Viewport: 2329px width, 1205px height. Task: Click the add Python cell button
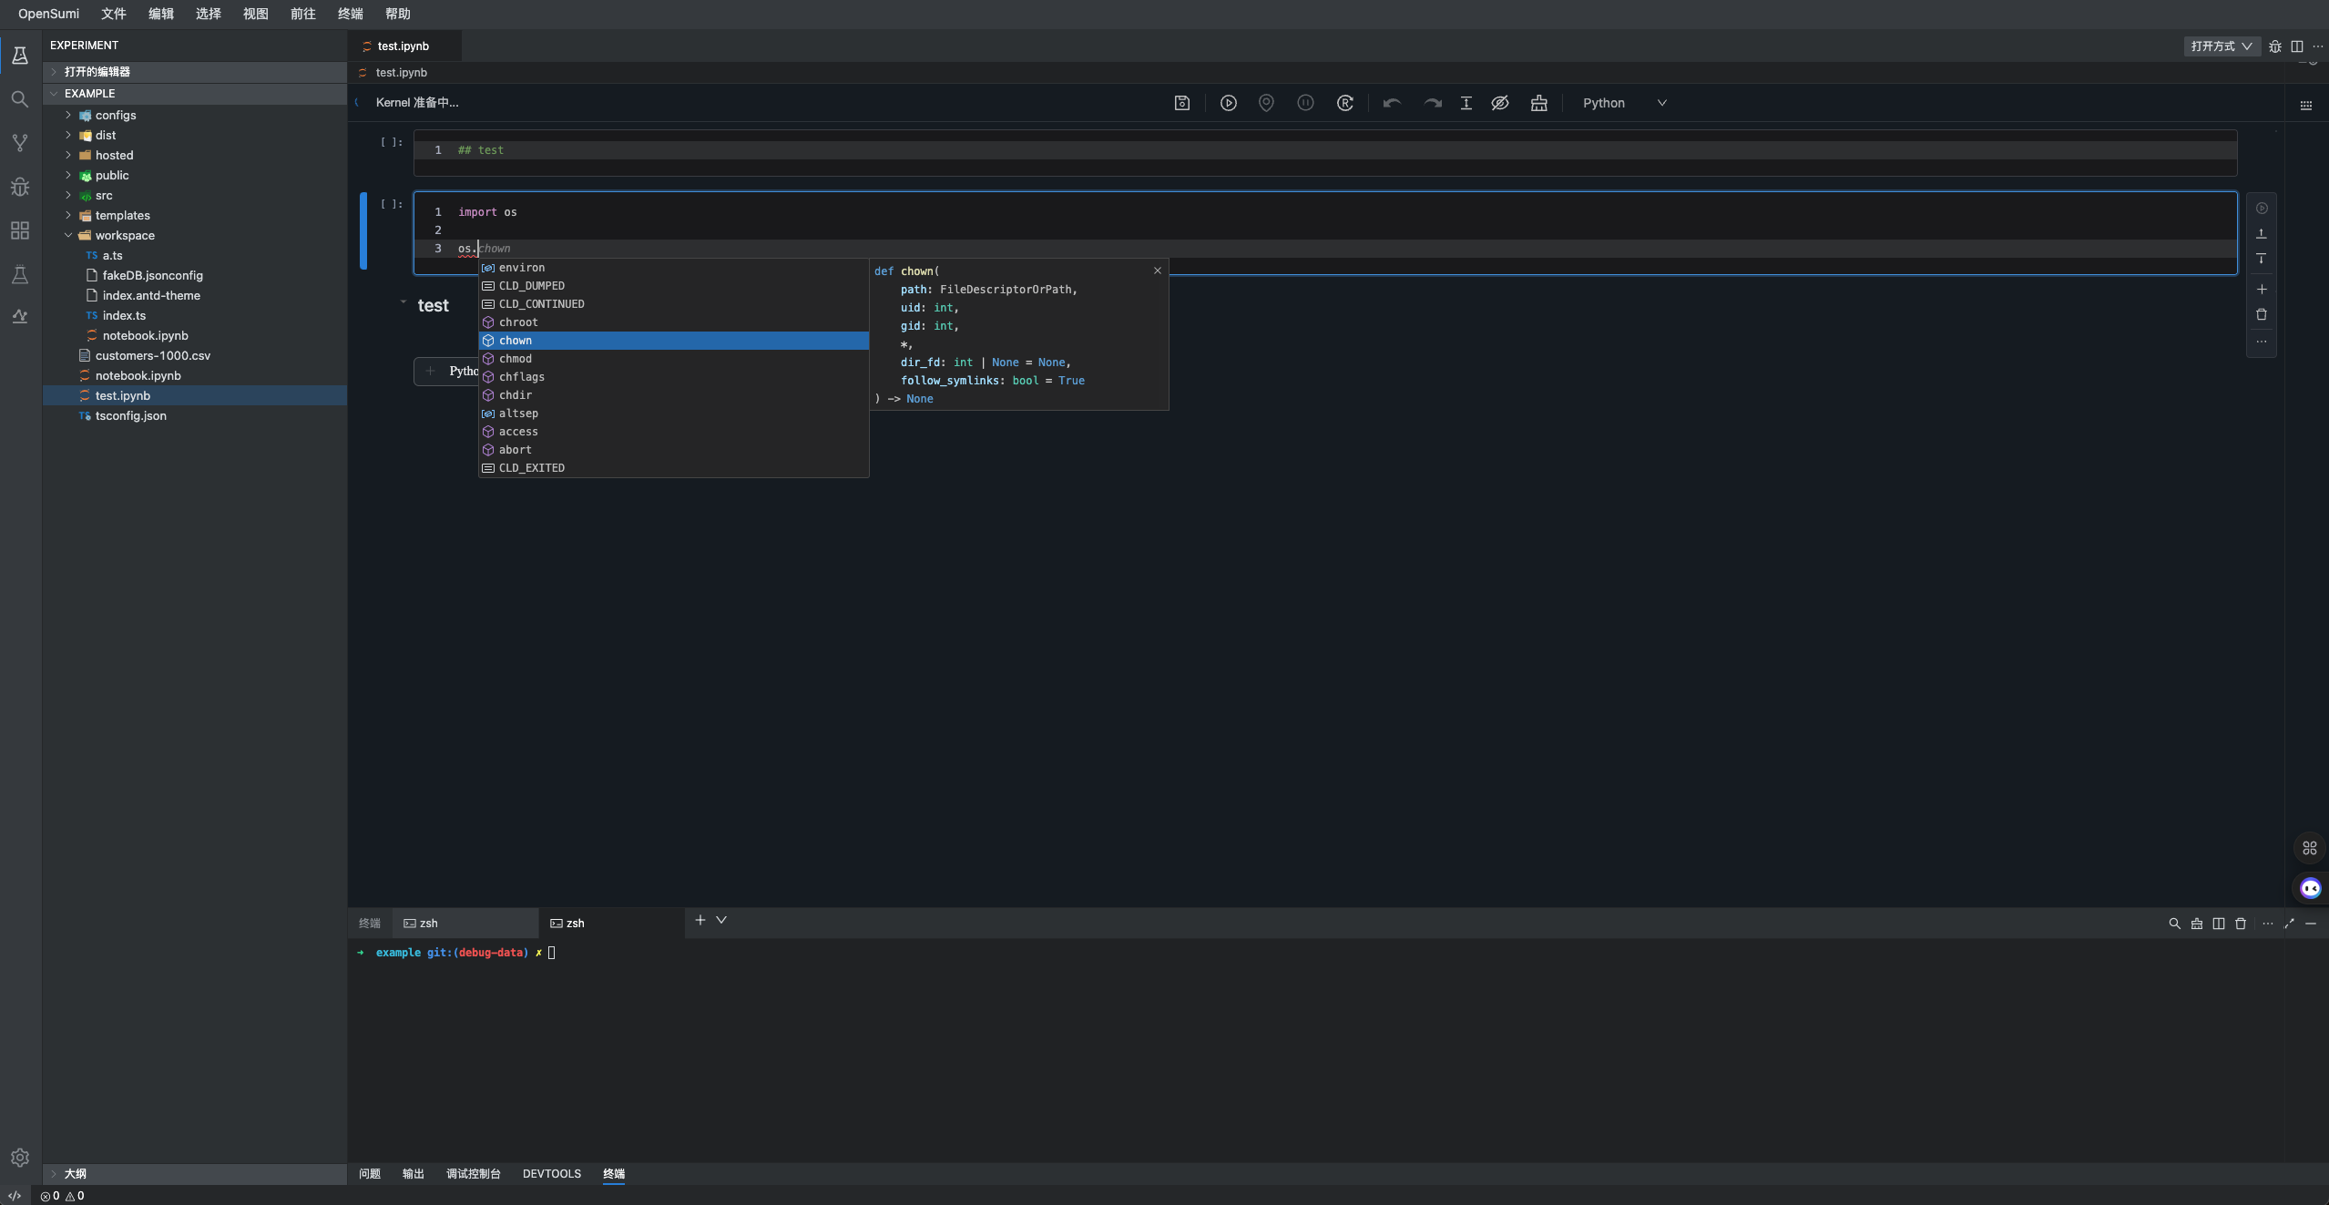pyautogui.click(x=446, y=372)
